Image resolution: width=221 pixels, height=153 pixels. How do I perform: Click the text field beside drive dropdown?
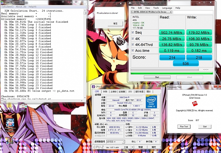[x=193, y=12]
